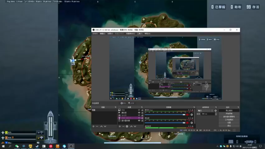
Task: Open Edit menu in OBS
Action: 102,34
